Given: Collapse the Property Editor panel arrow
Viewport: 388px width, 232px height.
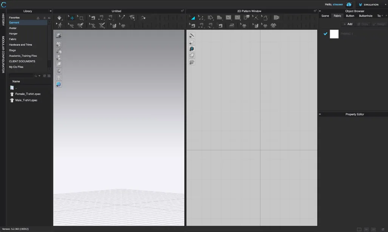Looking at the screenshot, I should pyautogui.click(x=320, y=114).
